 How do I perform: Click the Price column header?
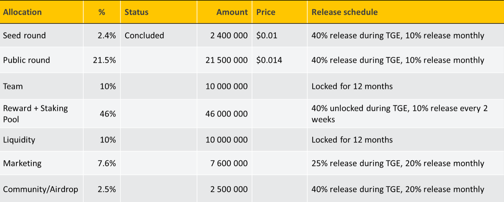(x=266, y=12)
